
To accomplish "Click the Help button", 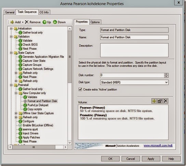I will [171, 159].
